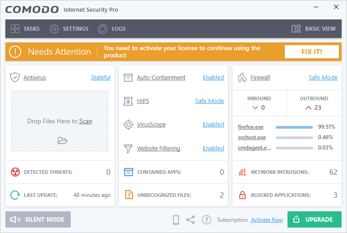Open the HIPS Safe Mode dropdown

[209, 101]
